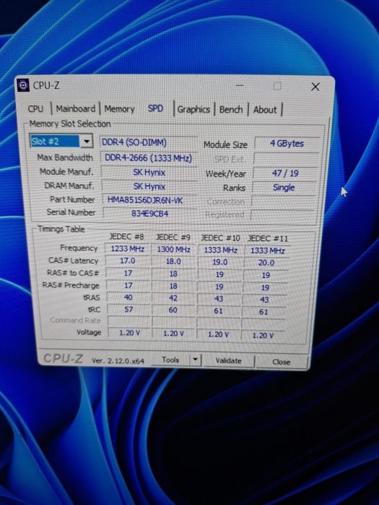
Task: Open the Memory tab
Action: (x=119, y=109)
